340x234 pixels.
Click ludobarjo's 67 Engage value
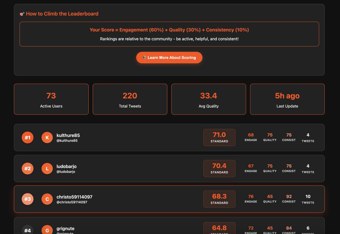[251, 166]
